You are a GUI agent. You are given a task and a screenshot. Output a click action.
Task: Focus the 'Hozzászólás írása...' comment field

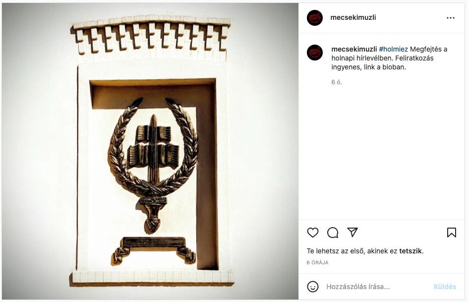pos(378,287)
